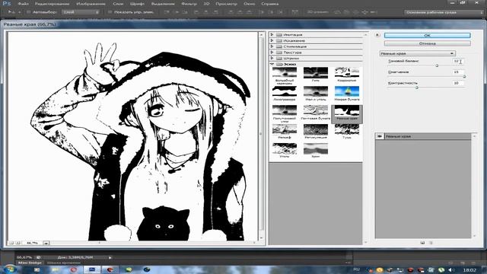Toggle the Автовыбор checkbox
This screenshot has height=274, width=487.
pyautogui.click(x=29, y=12)
